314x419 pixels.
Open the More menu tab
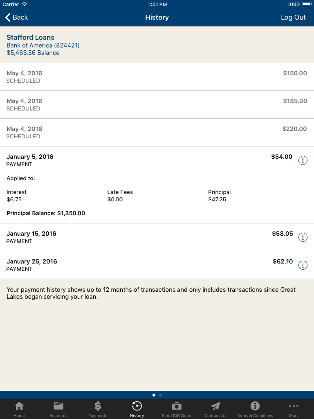pyautogui.click(x=294, y=409)
